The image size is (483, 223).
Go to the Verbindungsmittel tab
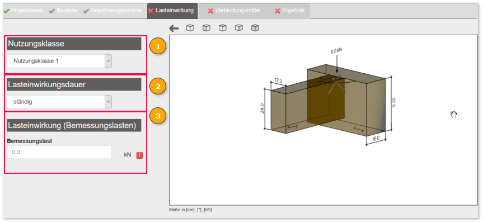click(234, 11)
